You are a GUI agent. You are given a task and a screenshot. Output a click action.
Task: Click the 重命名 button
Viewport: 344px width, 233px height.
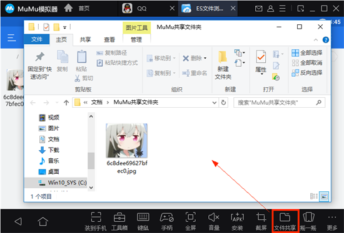pos(195,73)
